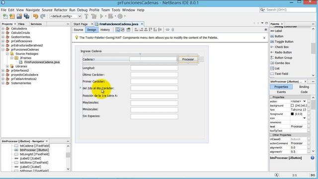Undo the last action via toolbar
The image size is (318, 179).
tap(36, 16)
